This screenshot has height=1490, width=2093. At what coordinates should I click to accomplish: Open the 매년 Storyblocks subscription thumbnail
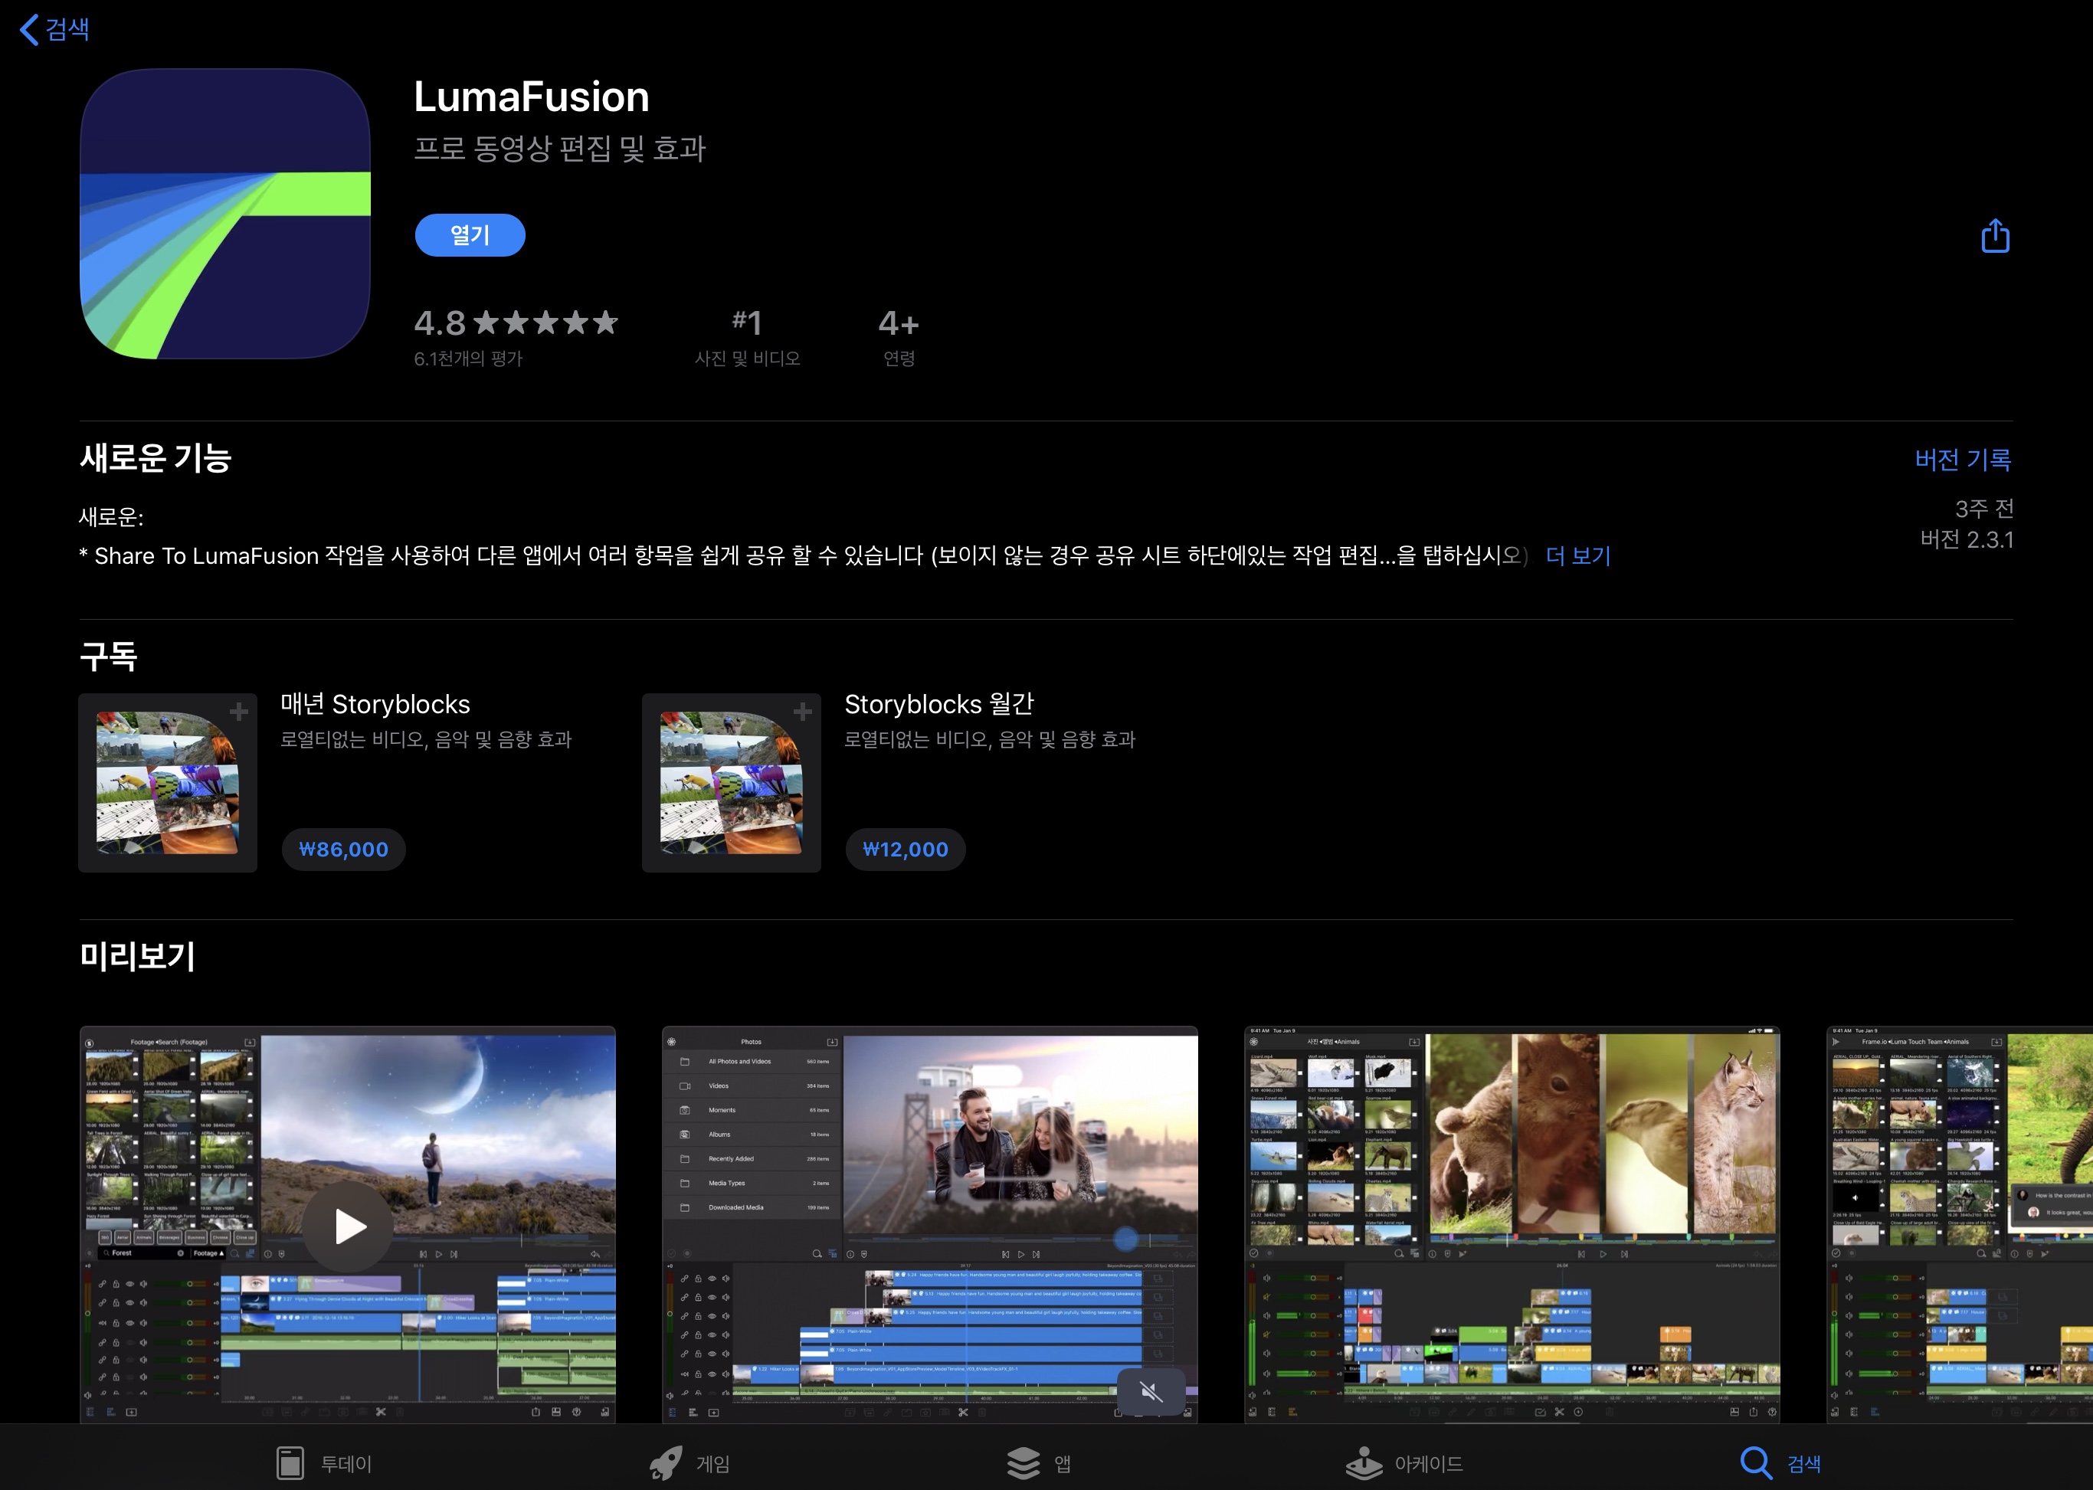coord(168,783)
